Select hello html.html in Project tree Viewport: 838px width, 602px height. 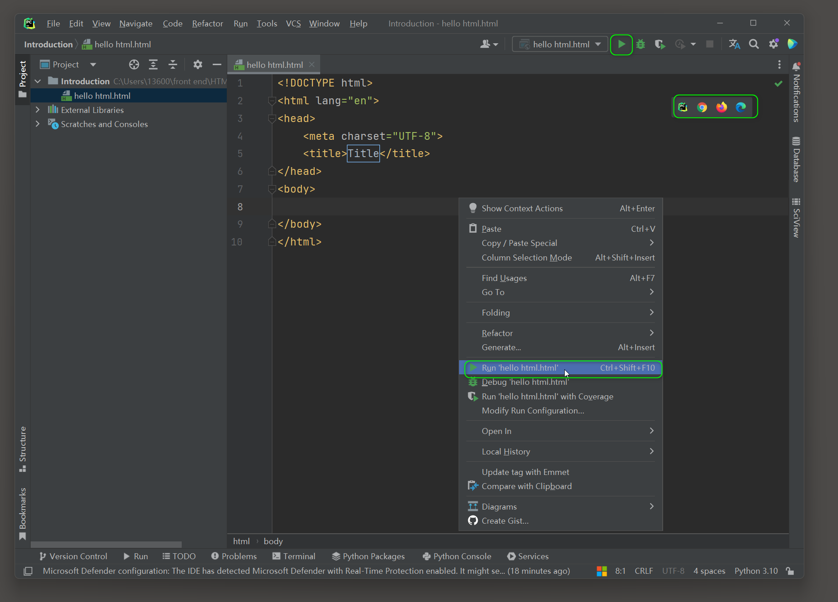(x=128, y=96)
